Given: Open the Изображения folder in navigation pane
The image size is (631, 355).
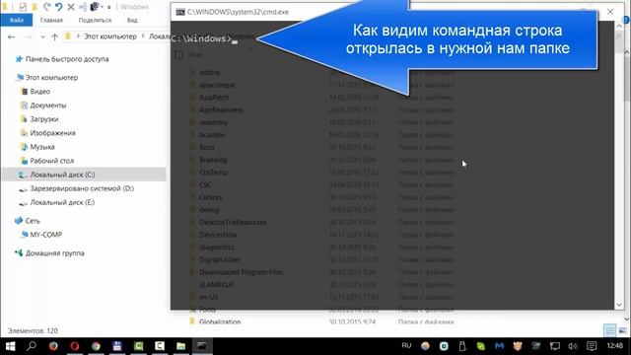Looking at the screenshot, I should 52,133.
